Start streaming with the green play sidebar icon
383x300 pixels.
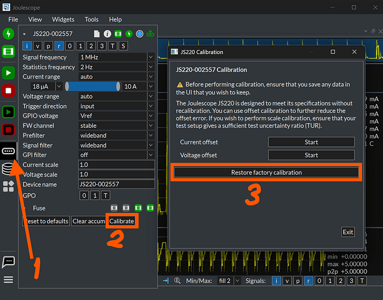pyautogui.click(x=8, y=73)
